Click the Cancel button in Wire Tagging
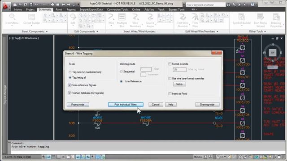The image size is (287, 161). tap(156, 105)
